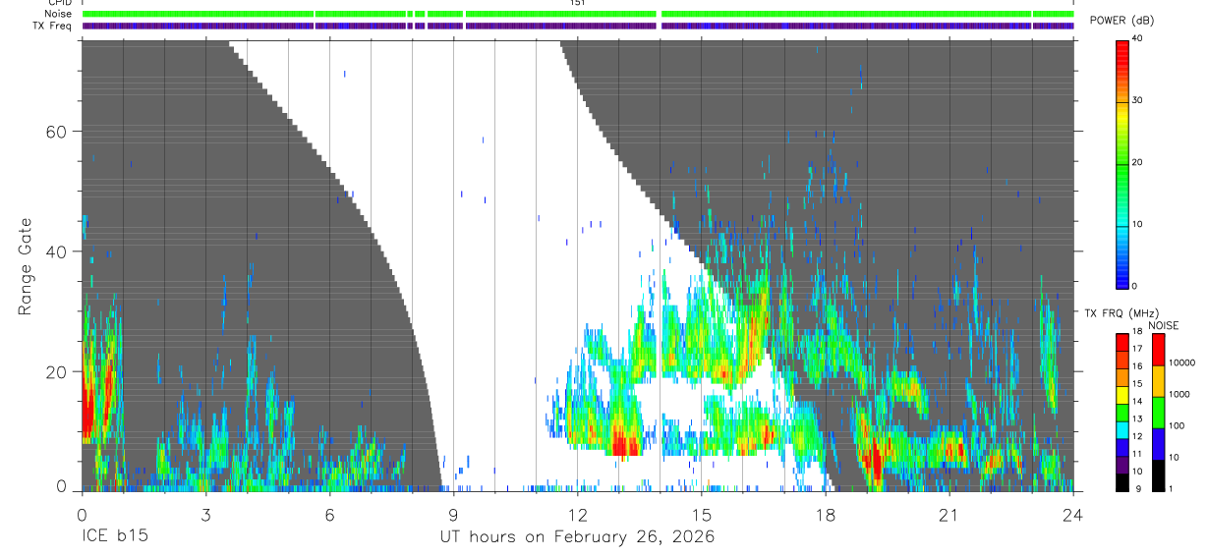Pick the yellow segment of TX FRQ bar
The height and width of the screenshot is (557, 1207).
pos(1122,395)
